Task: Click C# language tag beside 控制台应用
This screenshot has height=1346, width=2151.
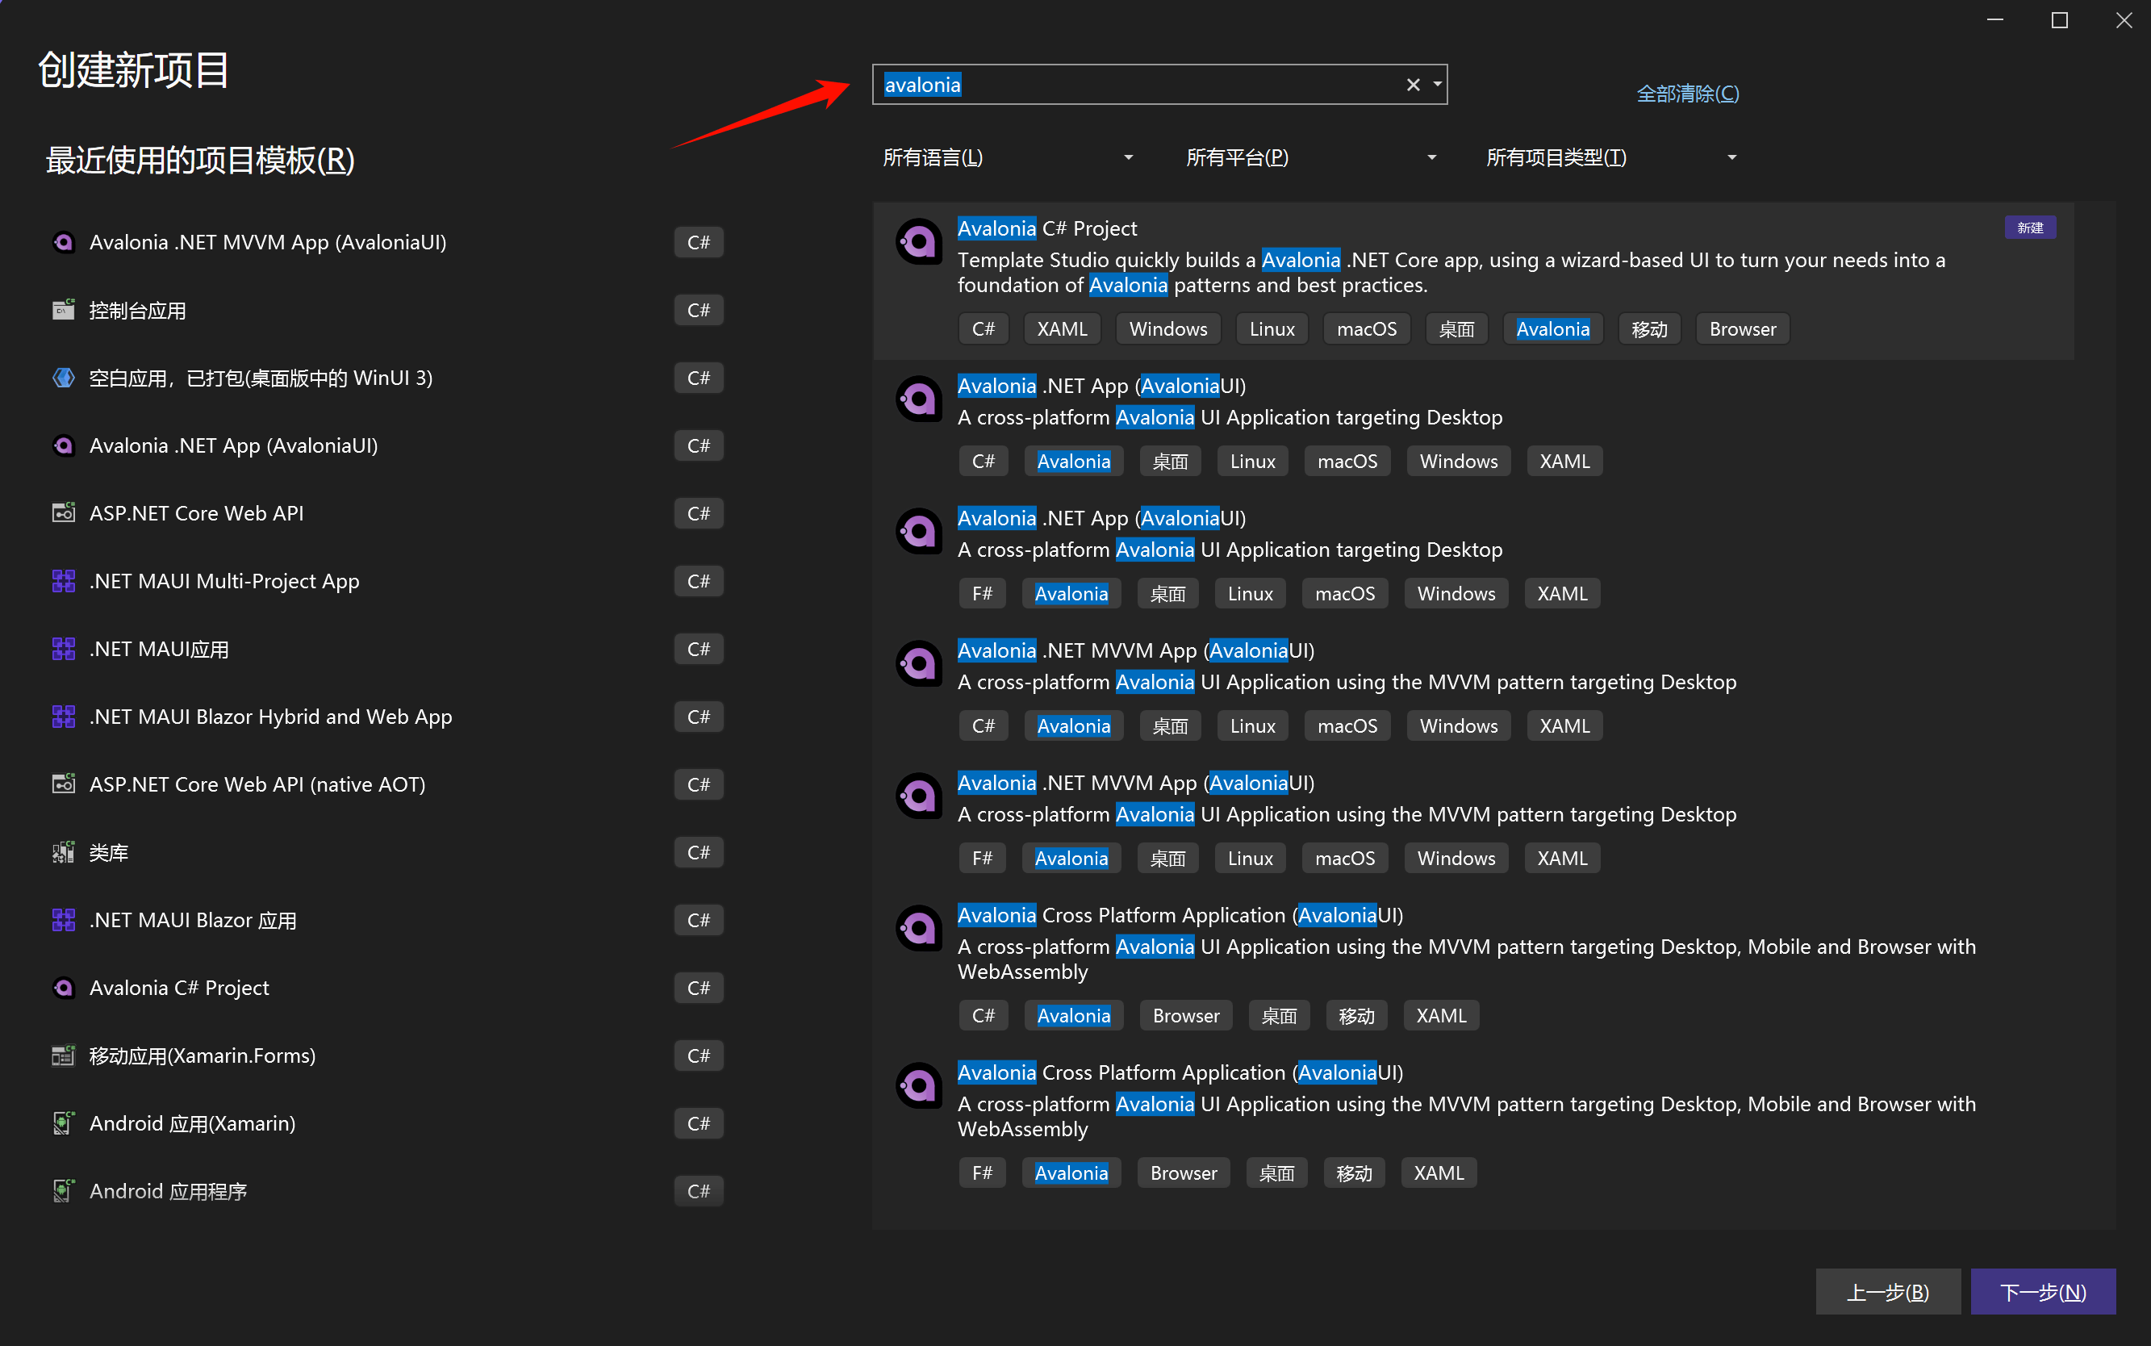Action: [698, 310]
